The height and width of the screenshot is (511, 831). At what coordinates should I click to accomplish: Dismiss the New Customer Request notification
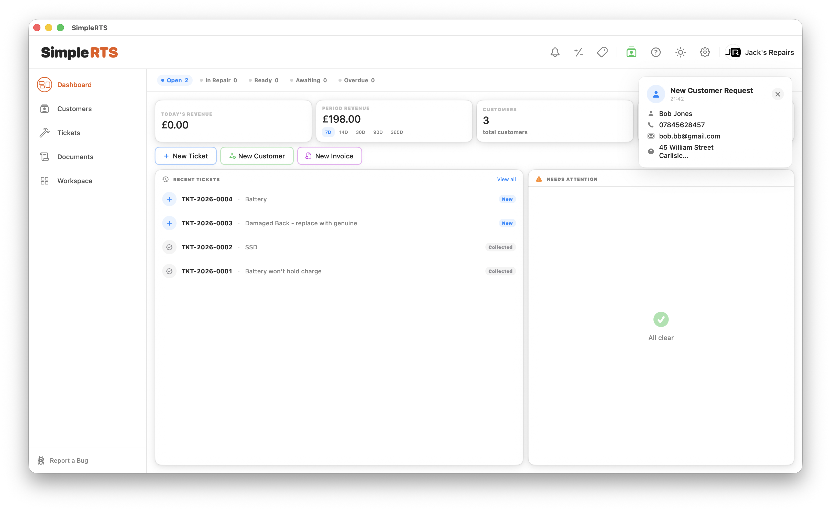tap(778, 94)
